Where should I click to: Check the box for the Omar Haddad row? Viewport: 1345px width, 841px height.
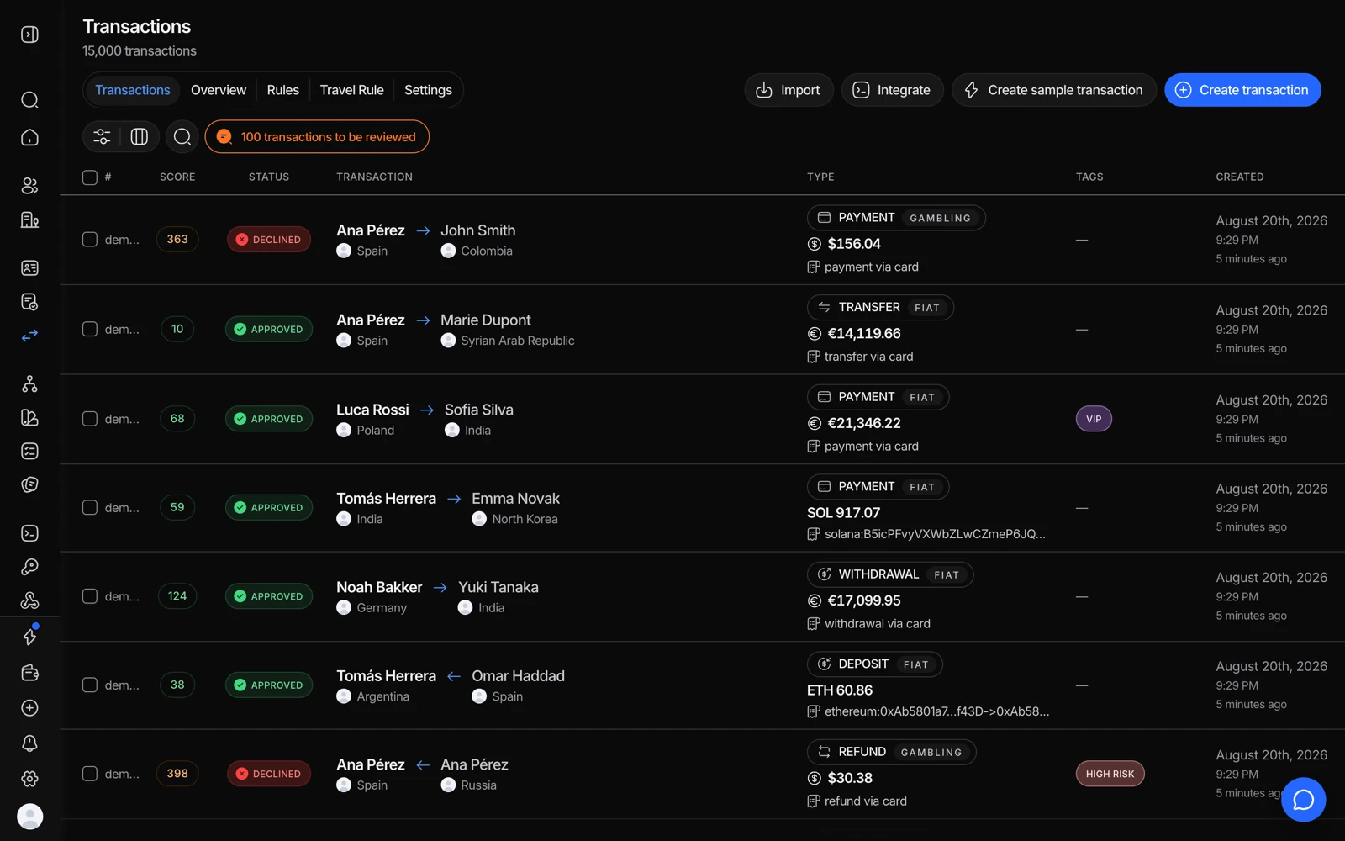(90, 685)
